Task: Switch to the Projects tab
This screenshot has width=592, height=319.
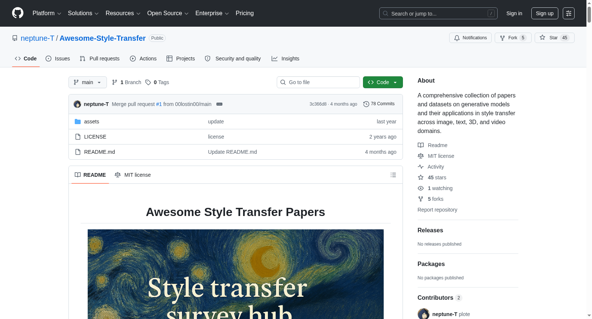Action: tap(181, 59)
